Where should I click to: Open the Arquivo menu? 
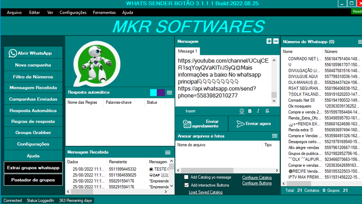tap(14, 12)
